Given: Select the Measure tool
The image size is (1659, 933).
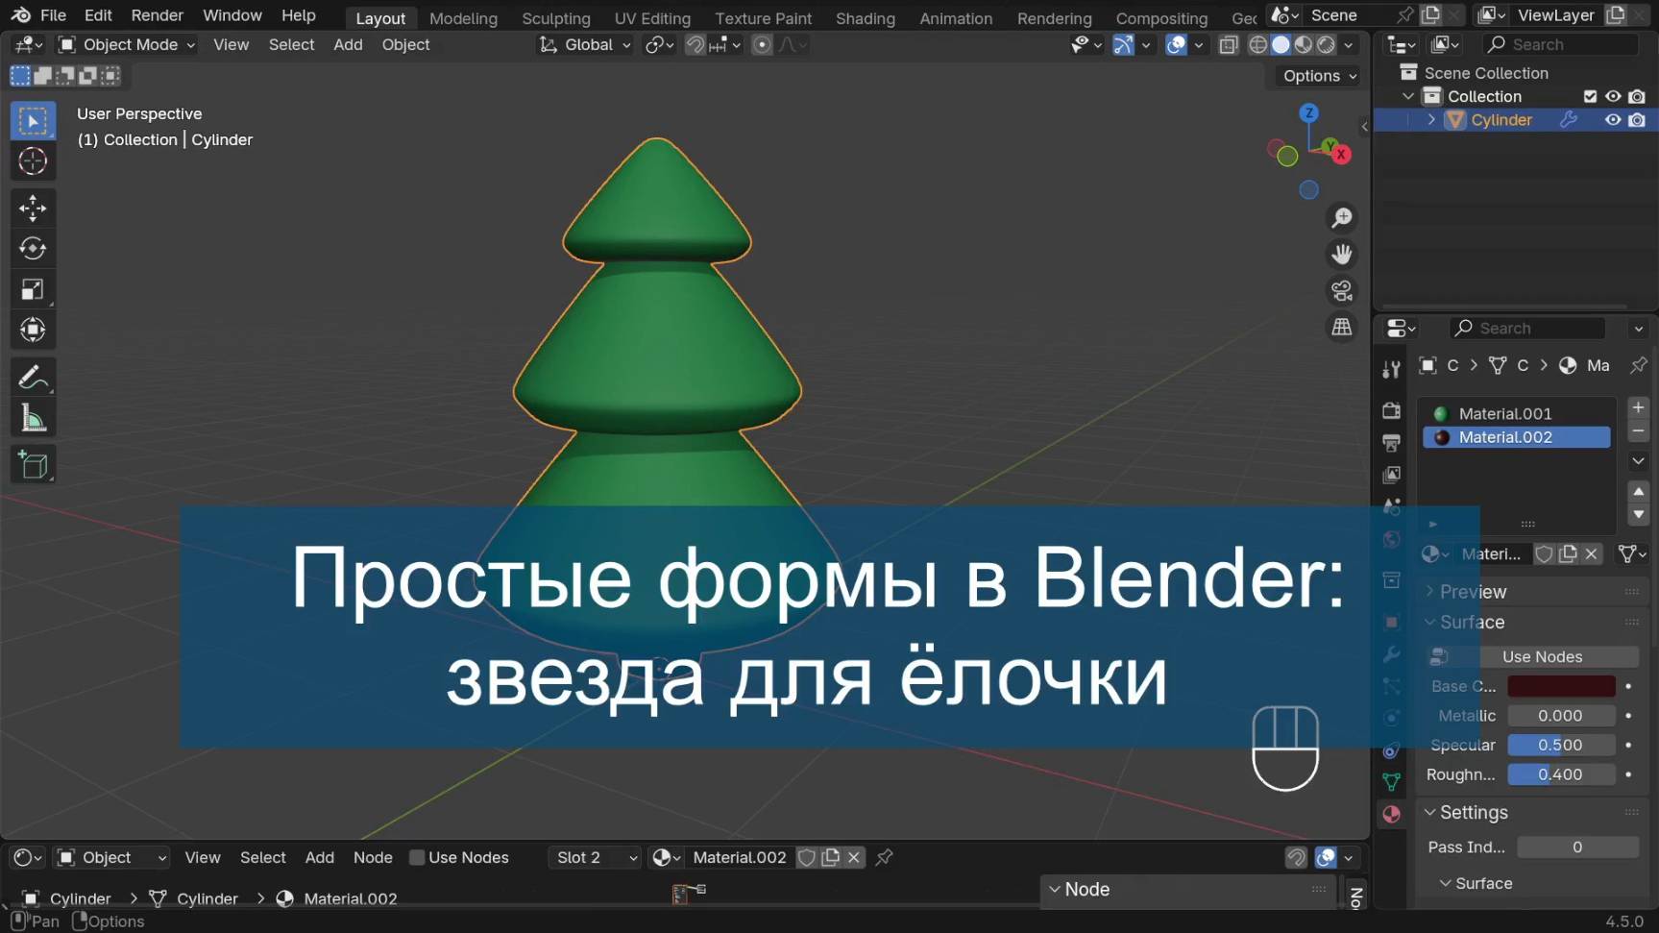Looking at the screenshot, I should coord(33,417).
